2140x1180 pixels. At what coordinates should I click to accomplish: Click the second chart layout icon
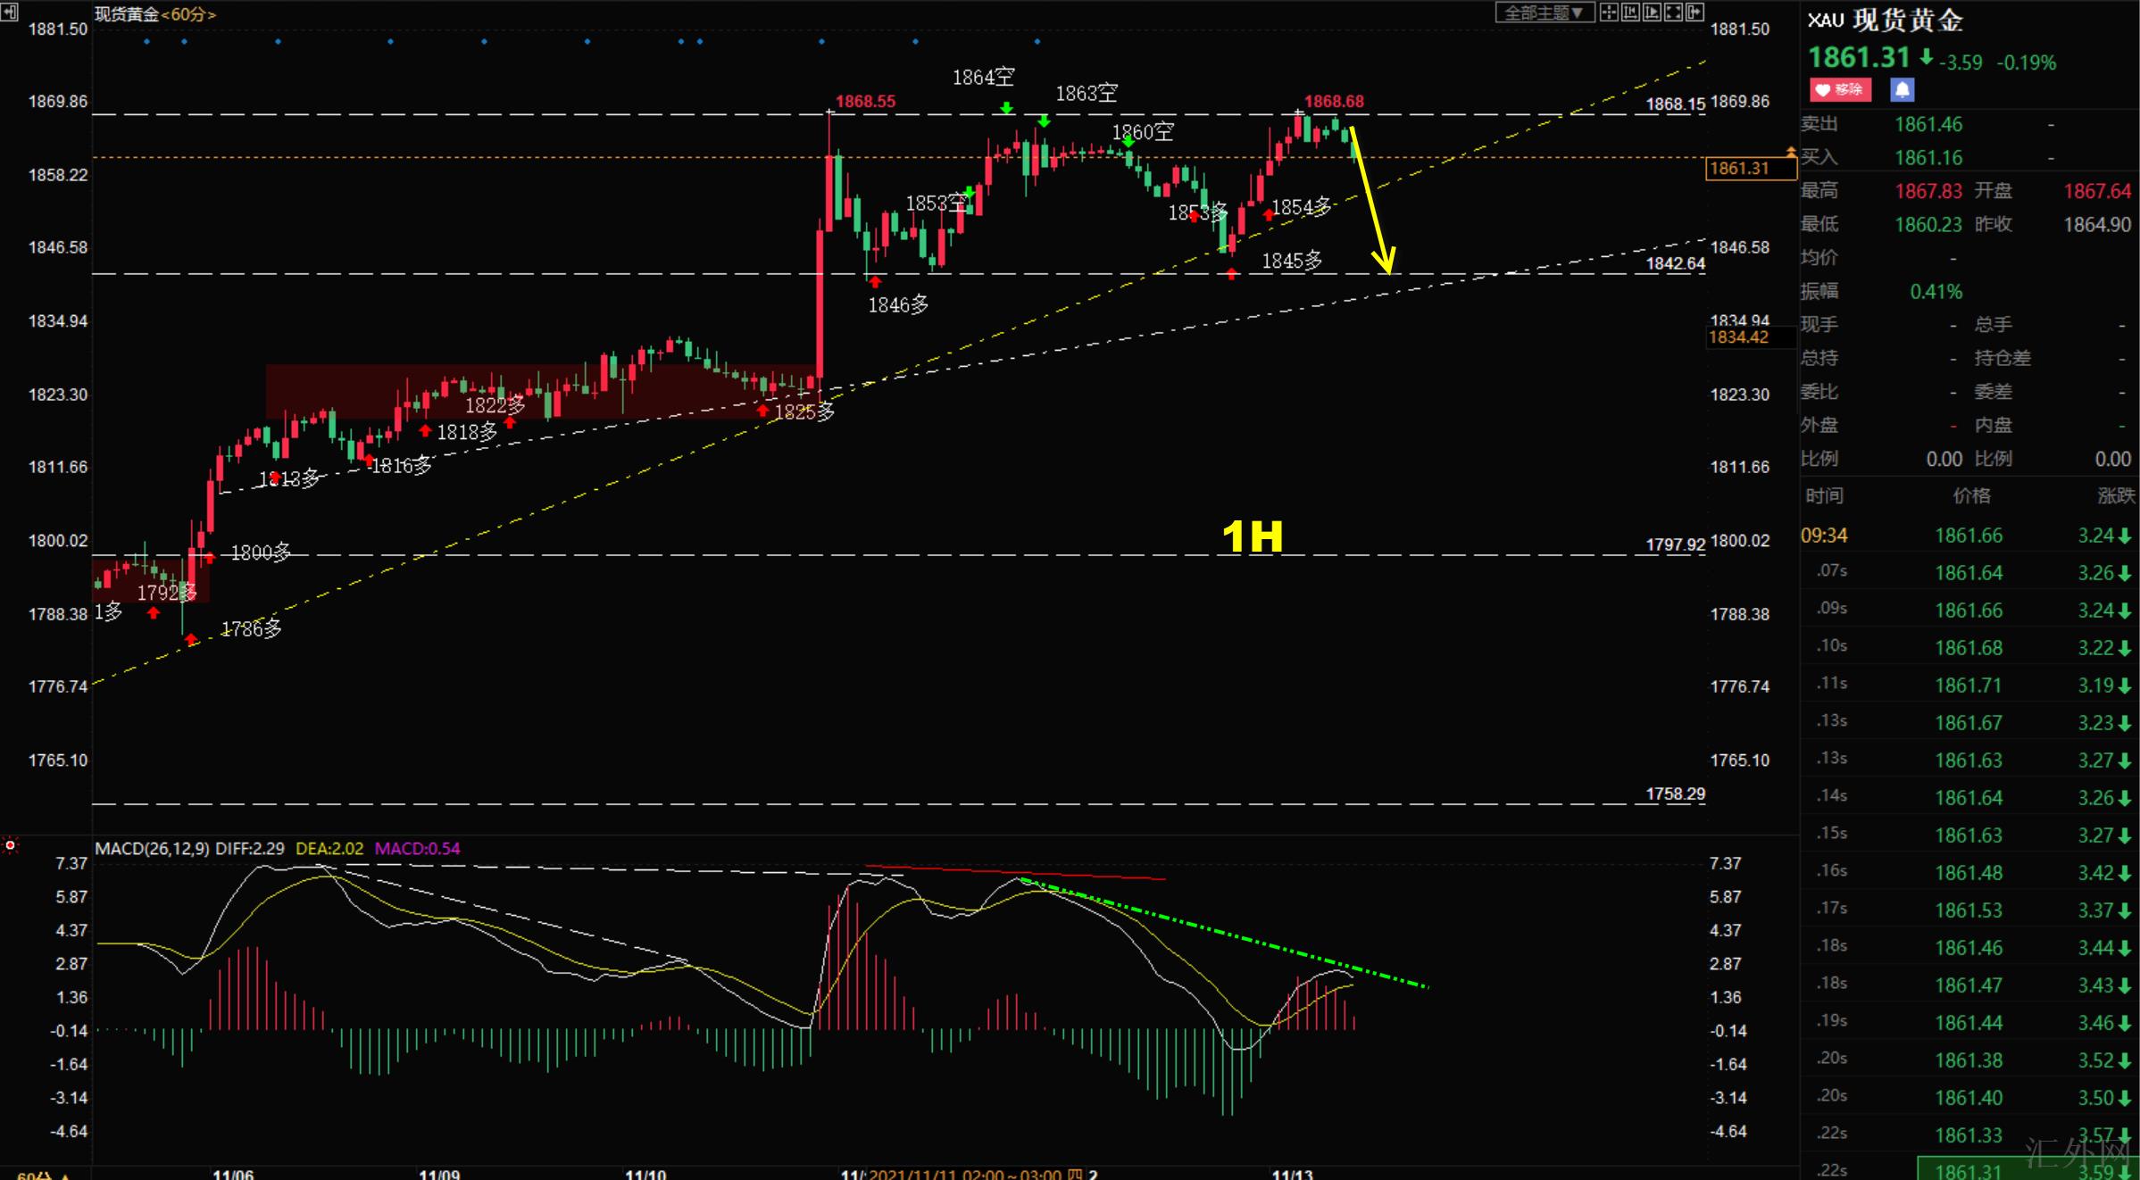pos(1630,12)
